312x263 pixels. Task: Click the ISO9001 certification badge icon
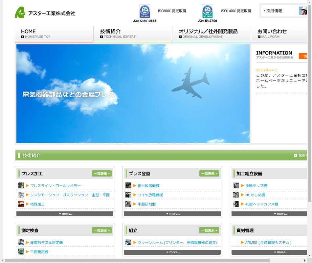145,12
